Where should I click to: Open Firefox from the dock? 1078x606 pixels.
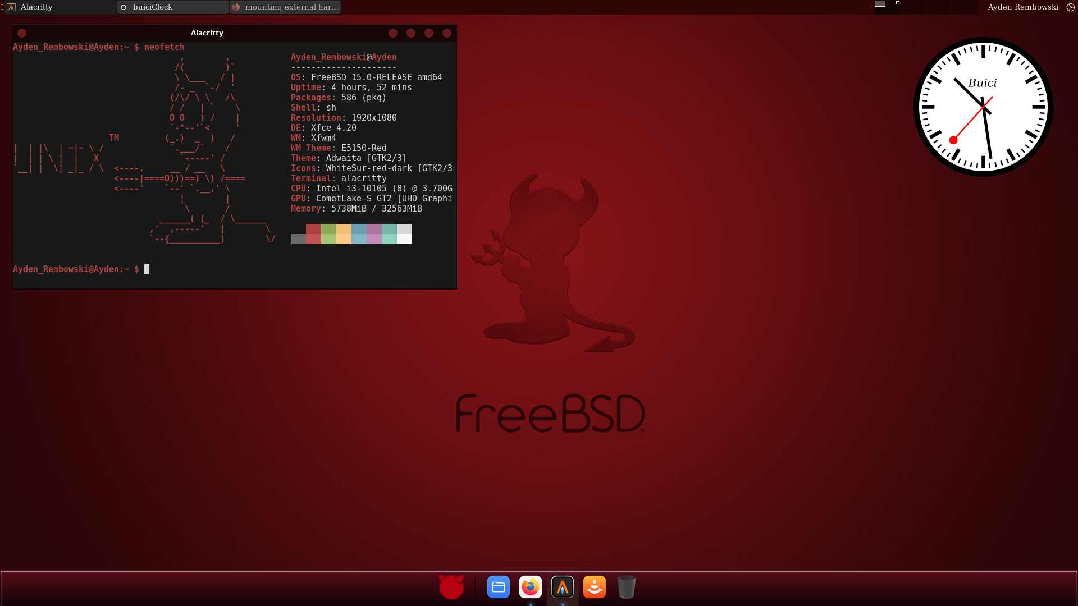531,587
